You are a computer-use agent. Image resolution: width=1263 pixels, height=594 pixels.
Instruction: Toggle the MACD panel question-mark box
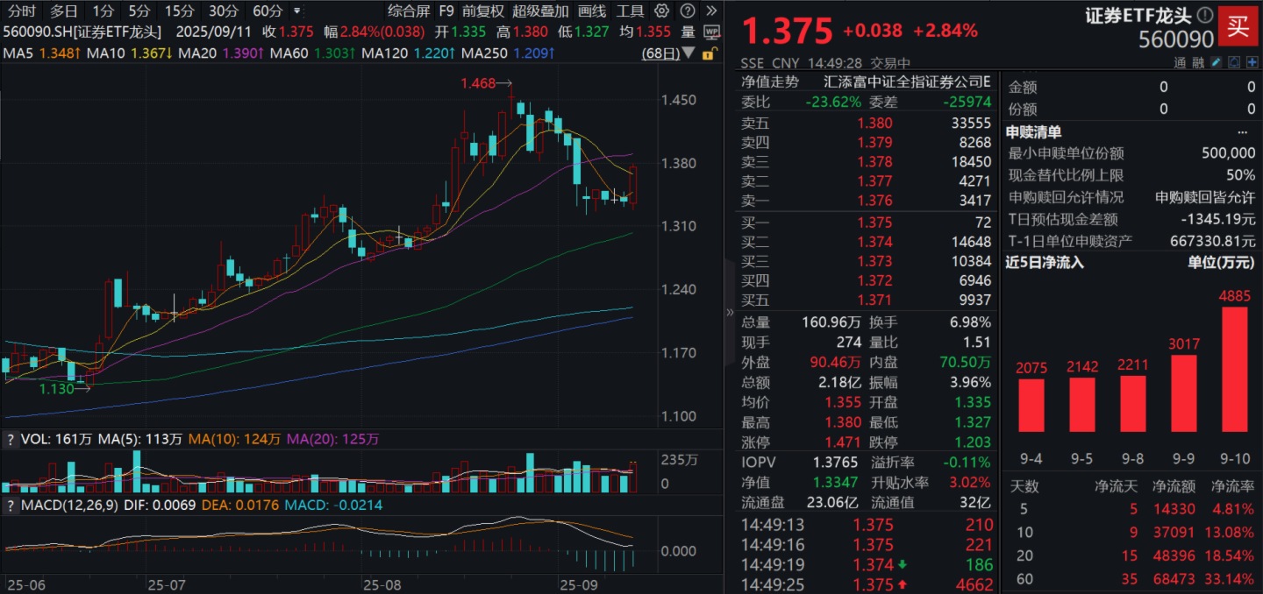(11, 505)
